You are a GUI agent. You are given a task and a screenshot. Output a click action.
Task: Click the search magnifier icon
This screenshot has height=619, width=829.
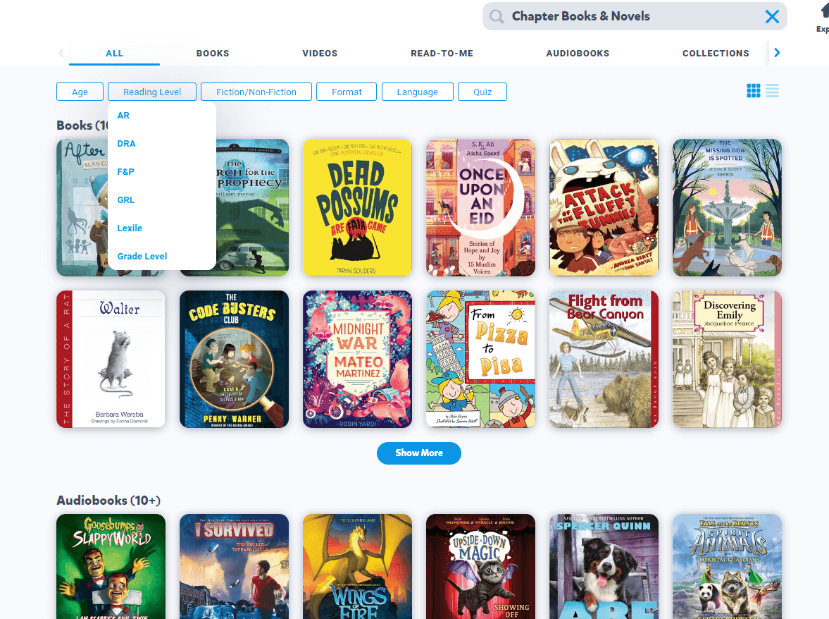497,16
